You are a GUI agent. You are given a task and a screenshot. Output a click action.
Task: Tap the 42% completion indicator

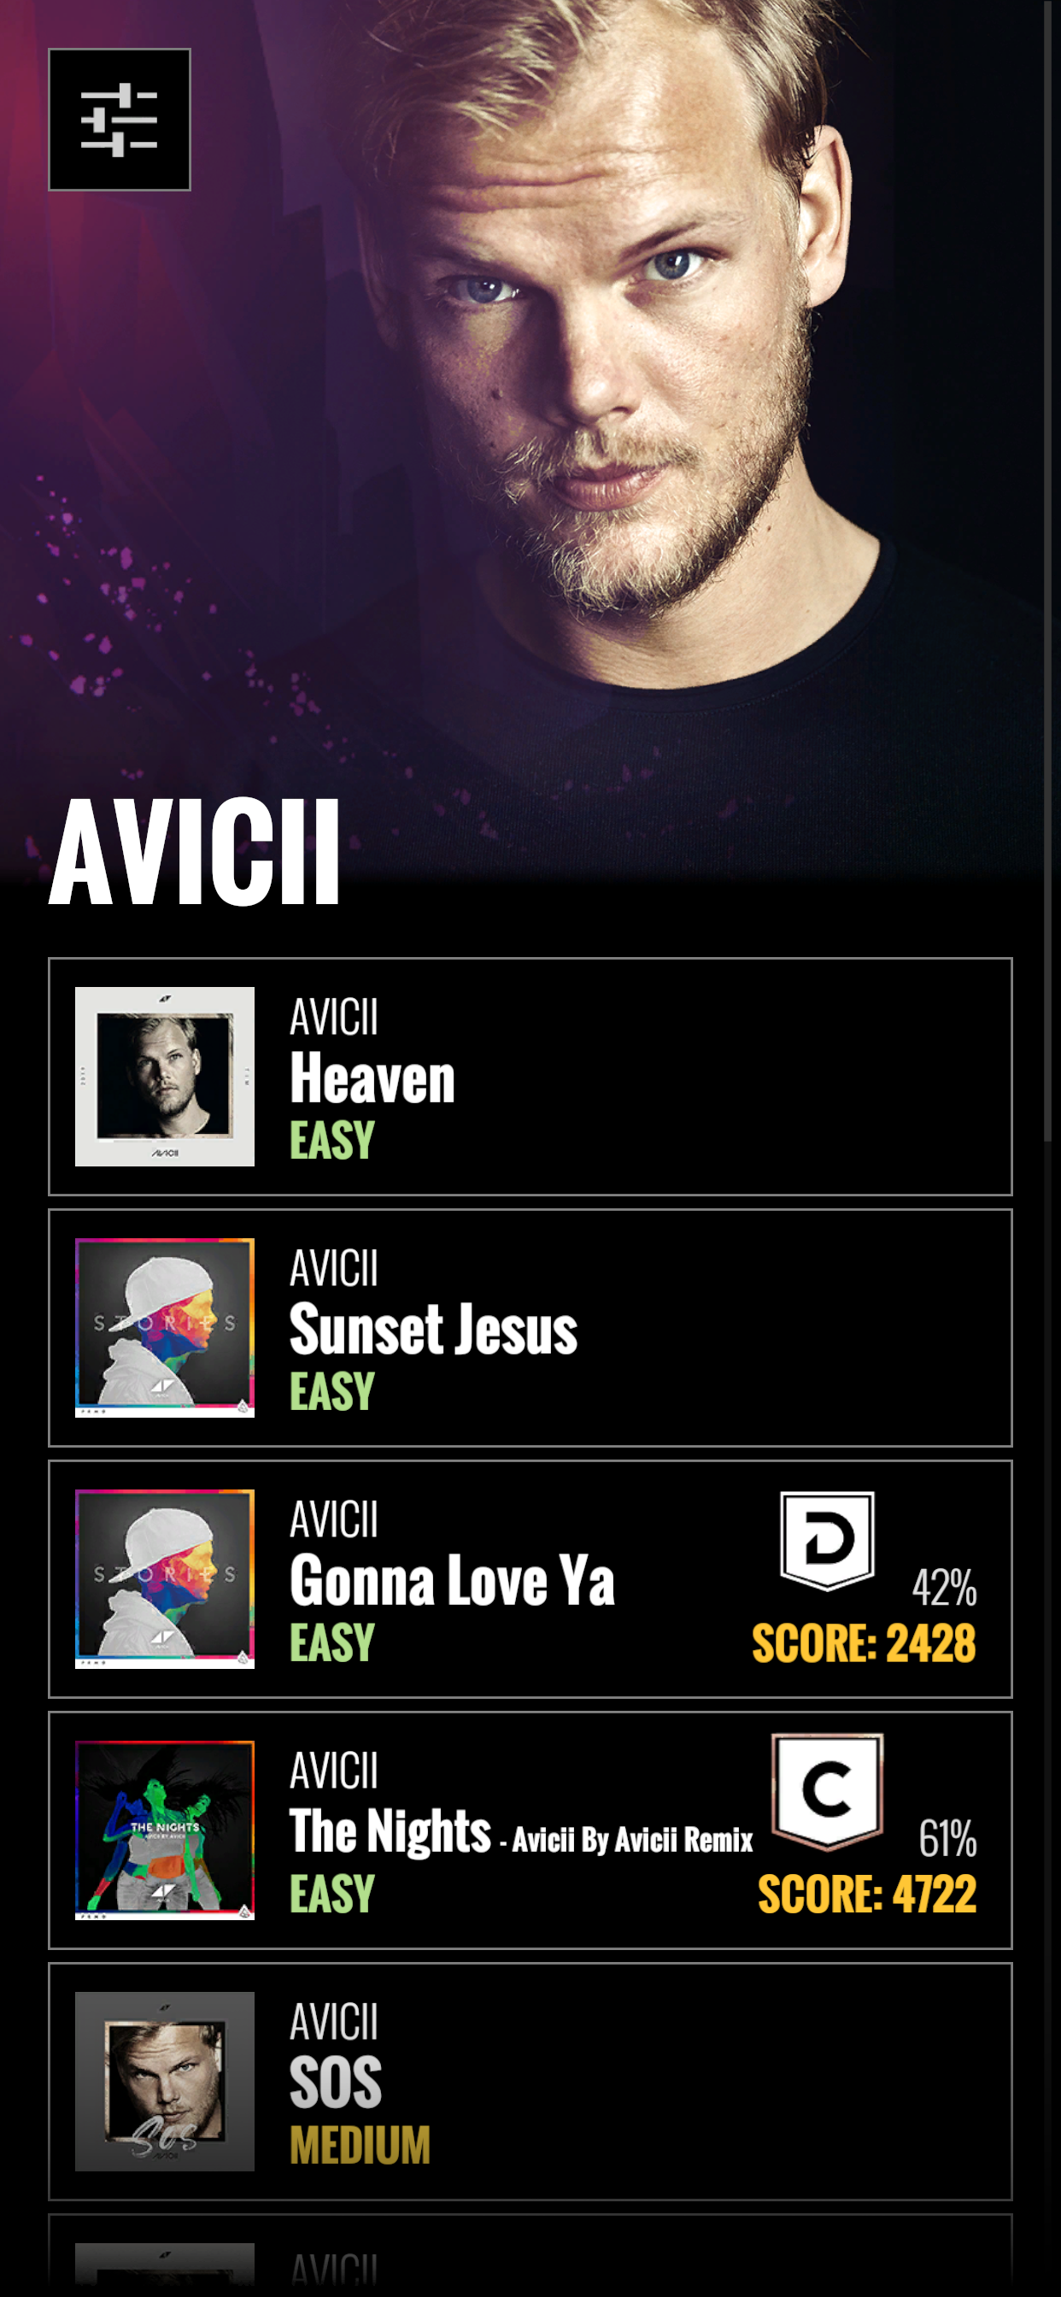(944, 1588)
